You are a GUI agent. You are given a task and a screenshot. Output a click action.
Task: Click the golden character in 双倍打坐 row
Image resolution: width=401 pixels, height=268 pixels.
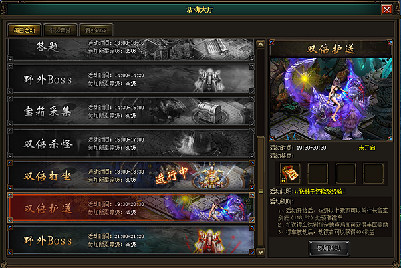pos(211,176)
